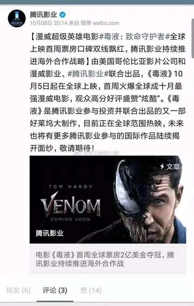
Task: Click the TOM HARDY text on poster
Action: click(70, 187)
